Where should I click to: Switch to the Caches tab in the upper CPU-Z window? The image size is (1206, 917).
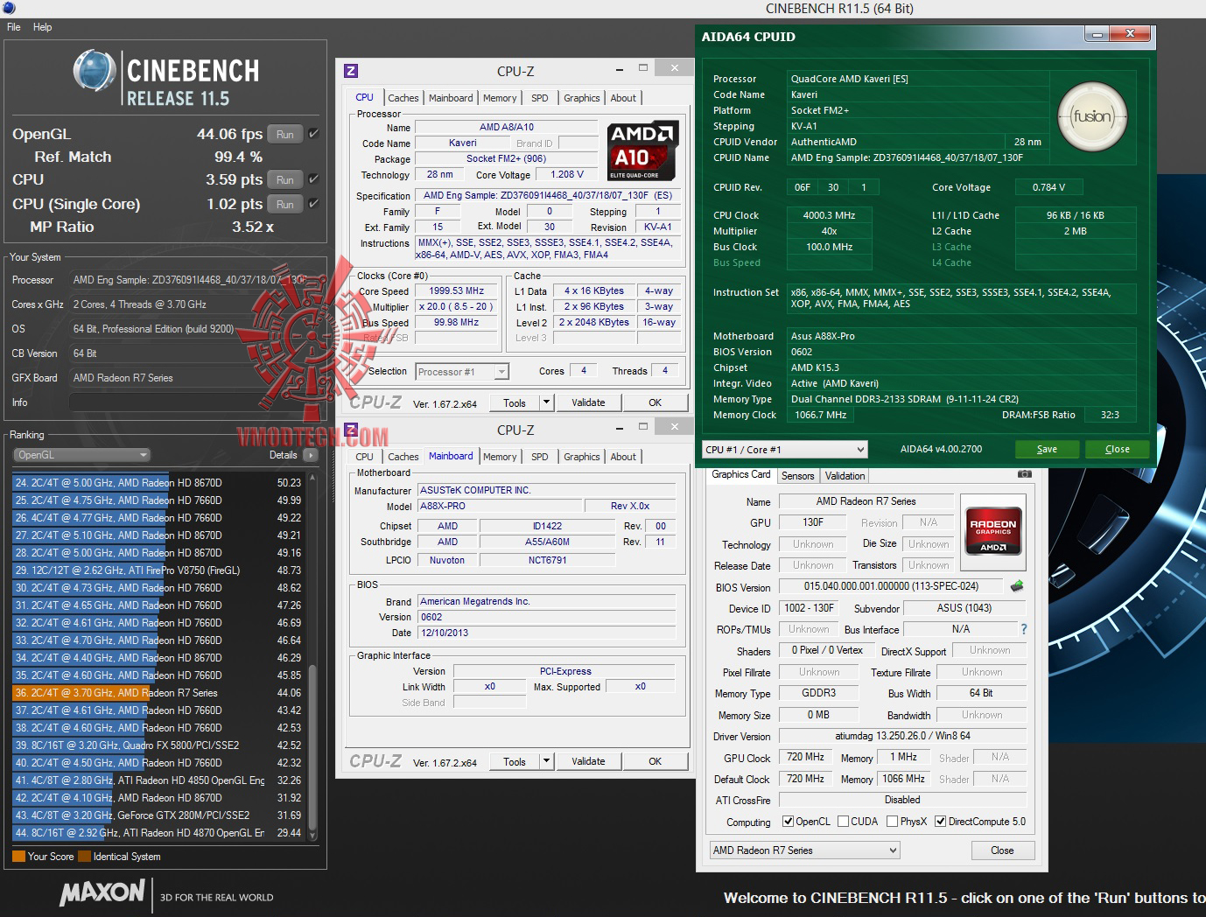pyautogui.click(x=403, y=98)
